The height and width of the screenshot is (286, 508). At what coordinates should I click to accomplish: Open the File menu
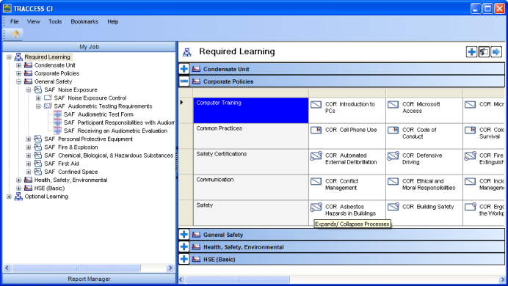(14, 22)
